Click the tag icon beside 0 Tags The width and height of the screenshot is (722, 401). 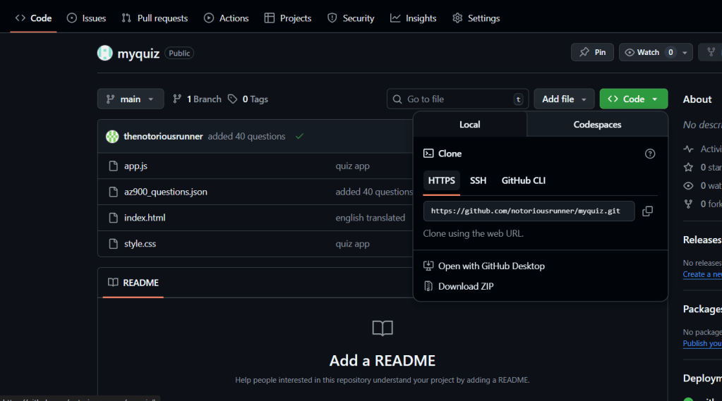tap(232, 99)
